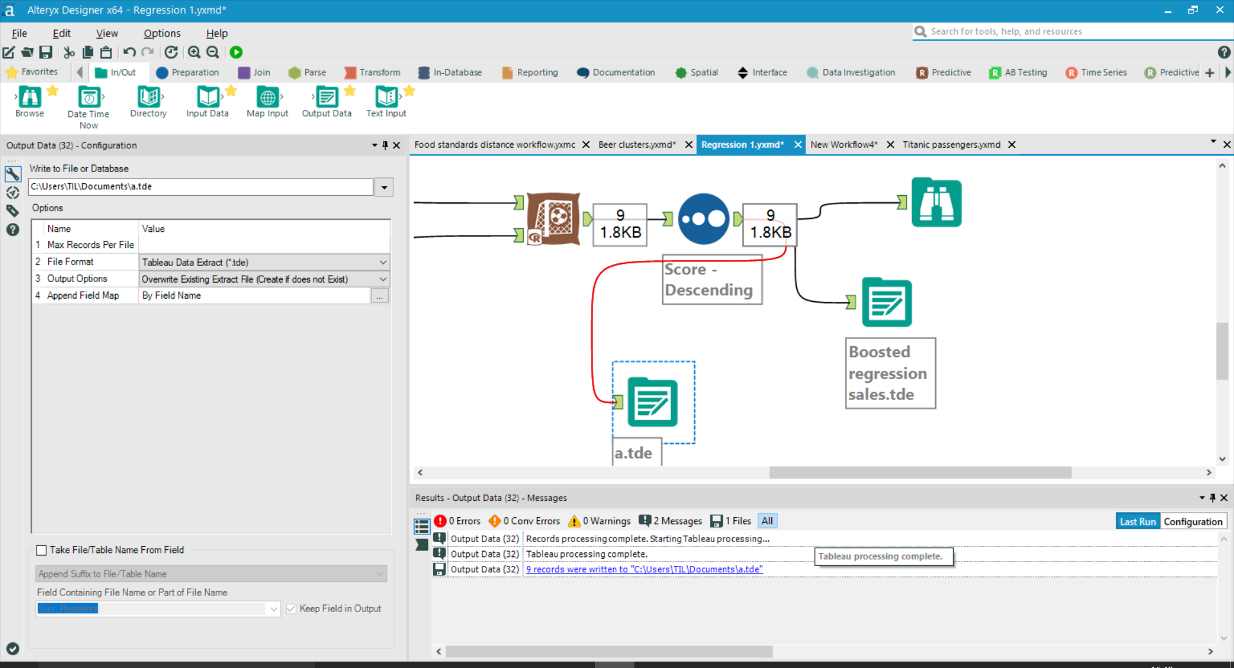Pin the Configuration panel
Screen dimensions: 1234x668
click(385, 145)
